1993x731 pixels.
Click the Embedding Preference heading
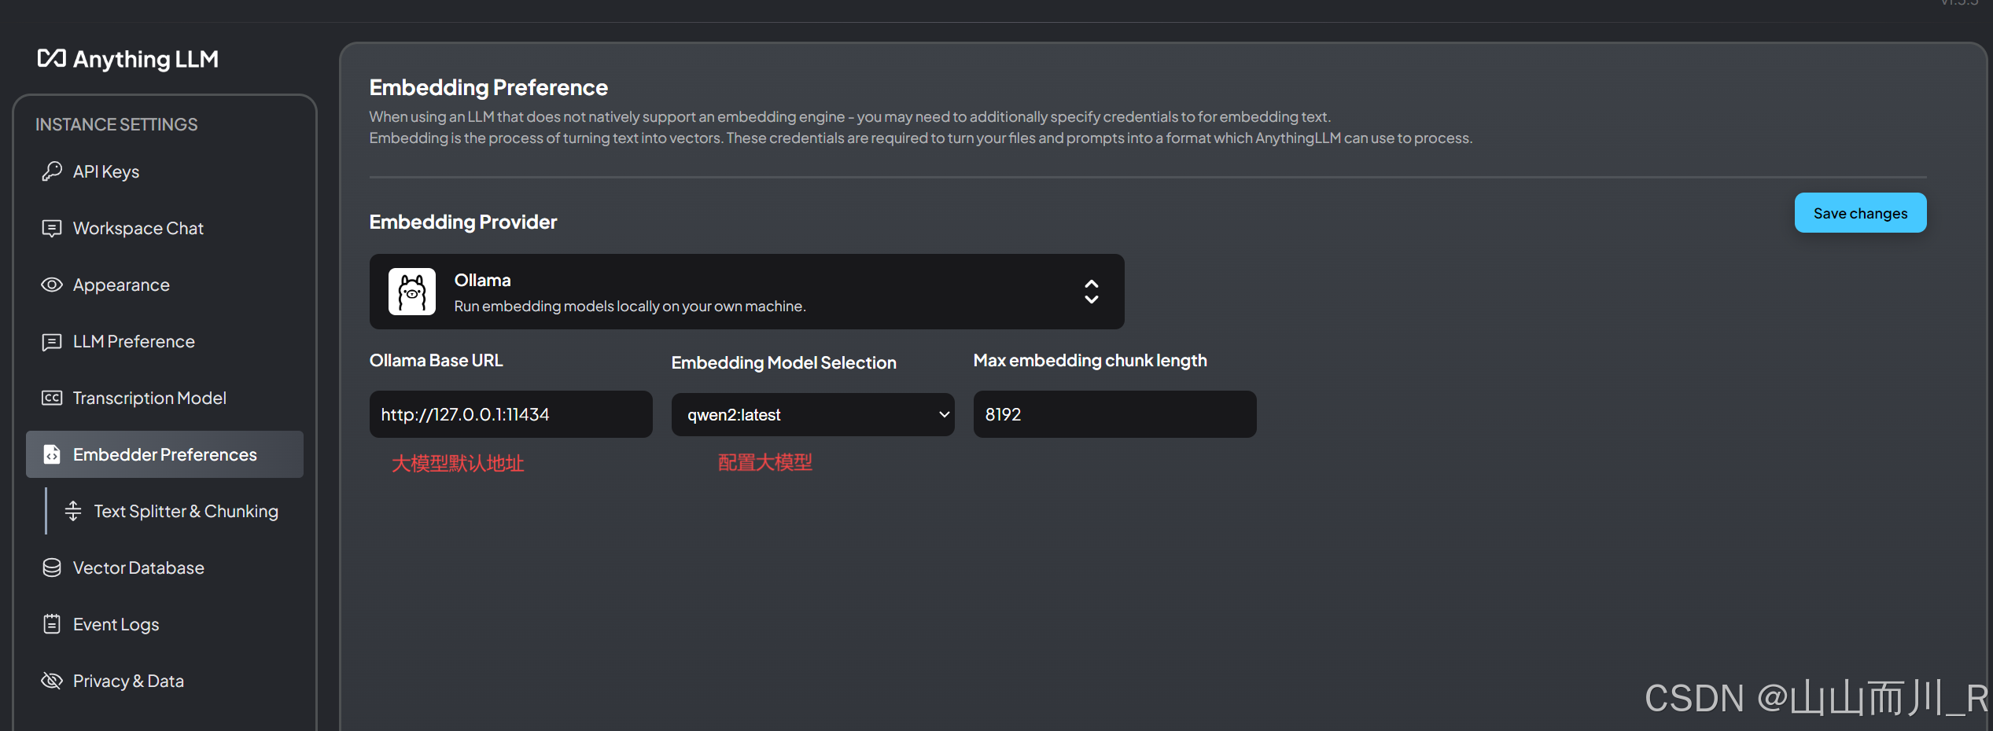click(488, 87)
